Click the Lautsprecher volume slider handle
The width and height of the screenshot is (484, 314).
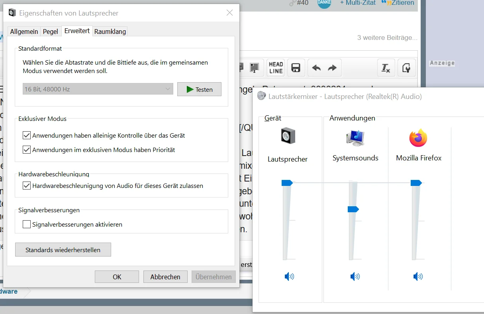point(287,183)
